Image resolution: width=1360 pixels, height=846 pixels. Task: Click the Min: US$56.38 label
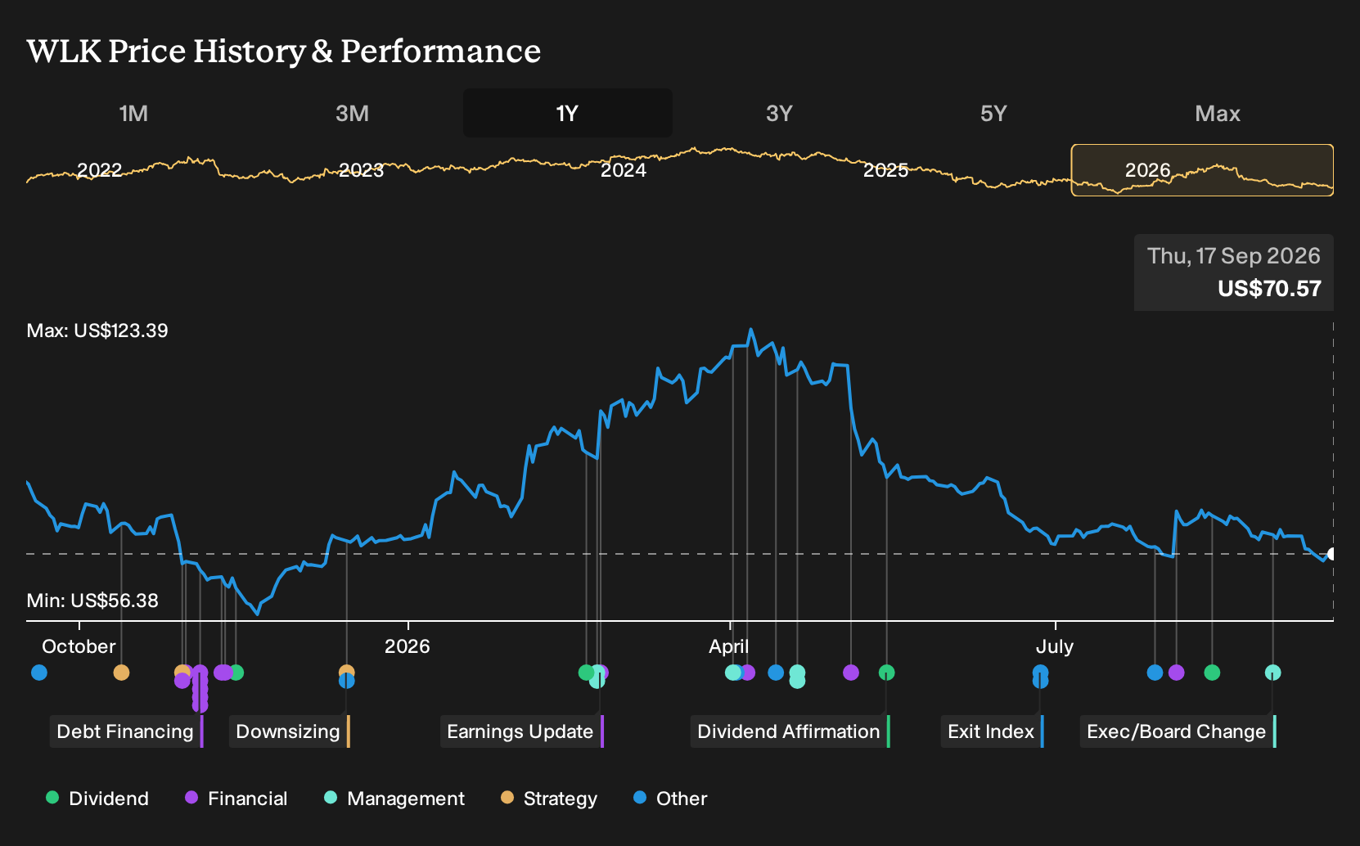[x=92, y=601]
